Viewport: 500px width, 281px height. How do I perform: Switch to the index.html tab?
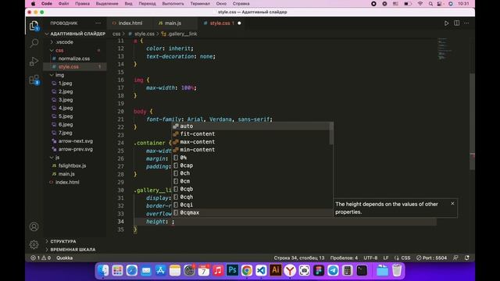[130, 23]
